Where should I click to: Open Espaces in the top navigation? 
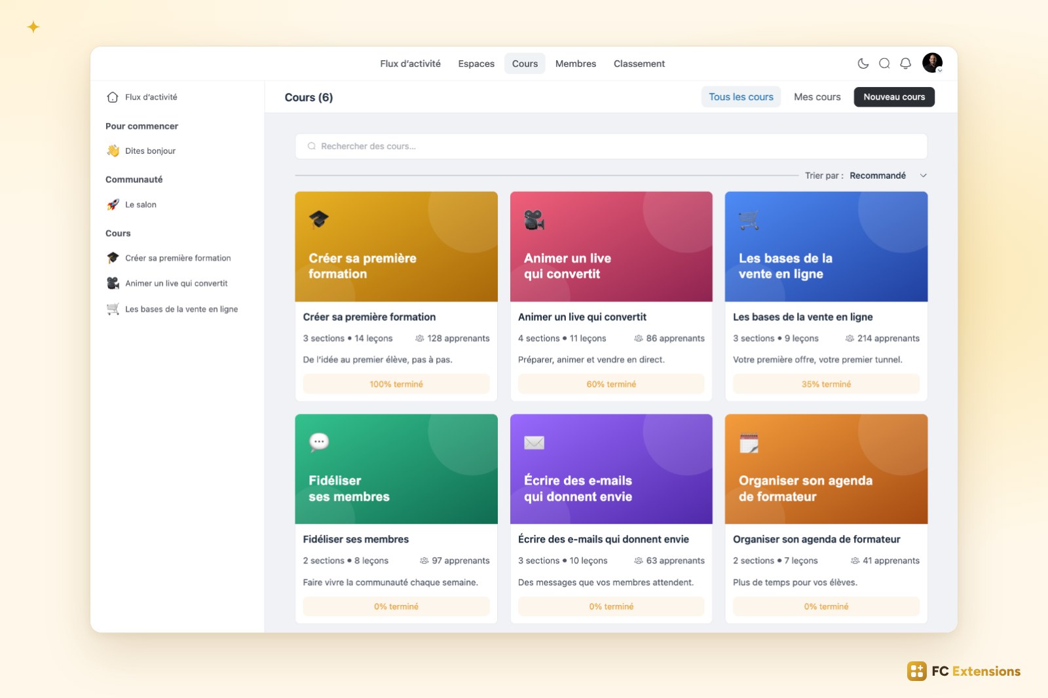[476, 64]
